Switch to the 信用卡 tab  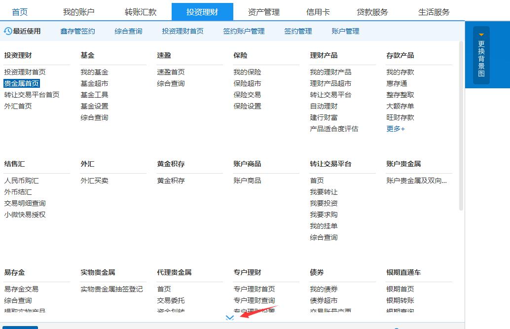click(x=318, y=11)
